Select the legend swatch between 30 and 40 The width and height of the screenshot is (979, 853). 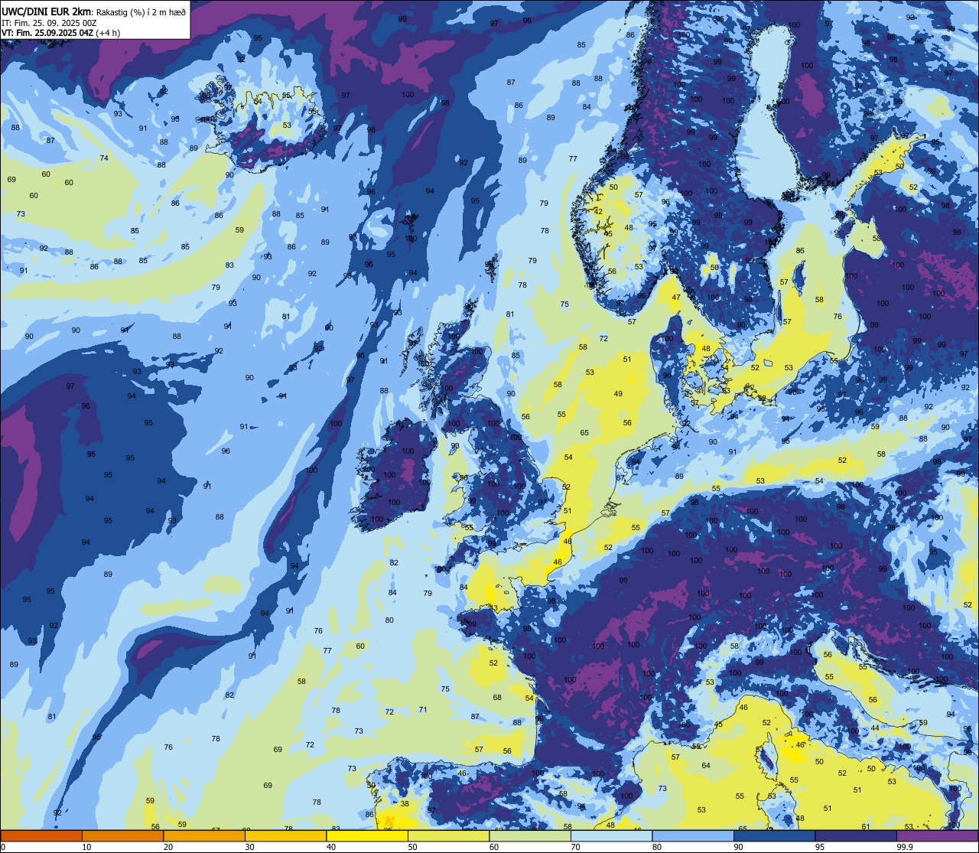(285, 835)
